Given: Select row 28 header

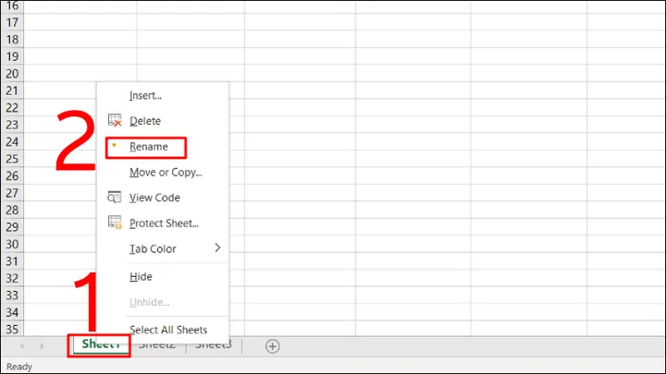Looking at the screenshot, I should (x=12, y=210).
